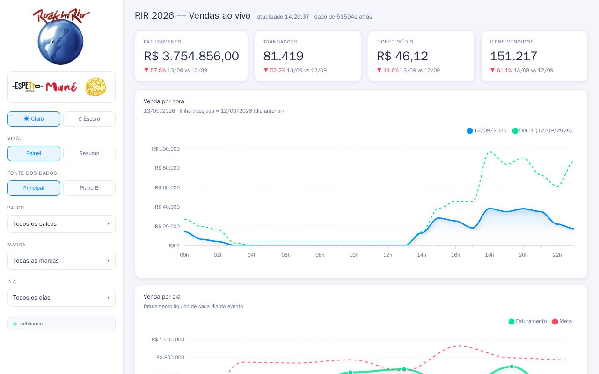
Task: Click the 151.217 items sold value
Action: 513,56
